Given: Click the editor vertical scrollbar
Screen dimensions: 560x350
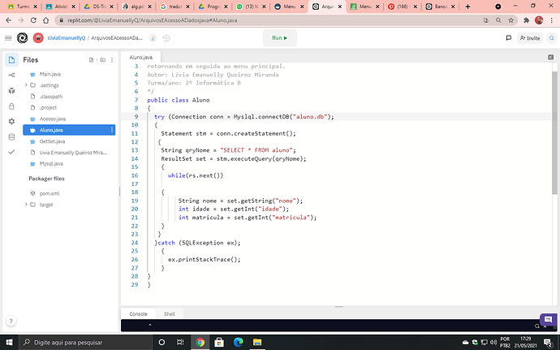Looking at the screenshot, I should [554, 132].
